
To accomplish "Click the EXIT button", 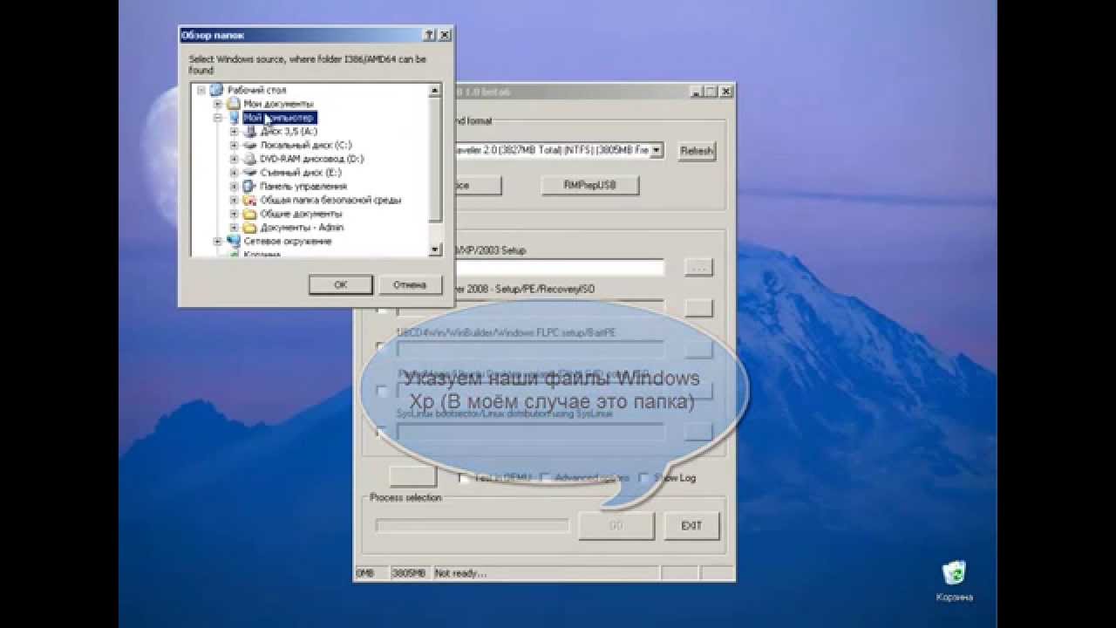I will coord(691,526).
